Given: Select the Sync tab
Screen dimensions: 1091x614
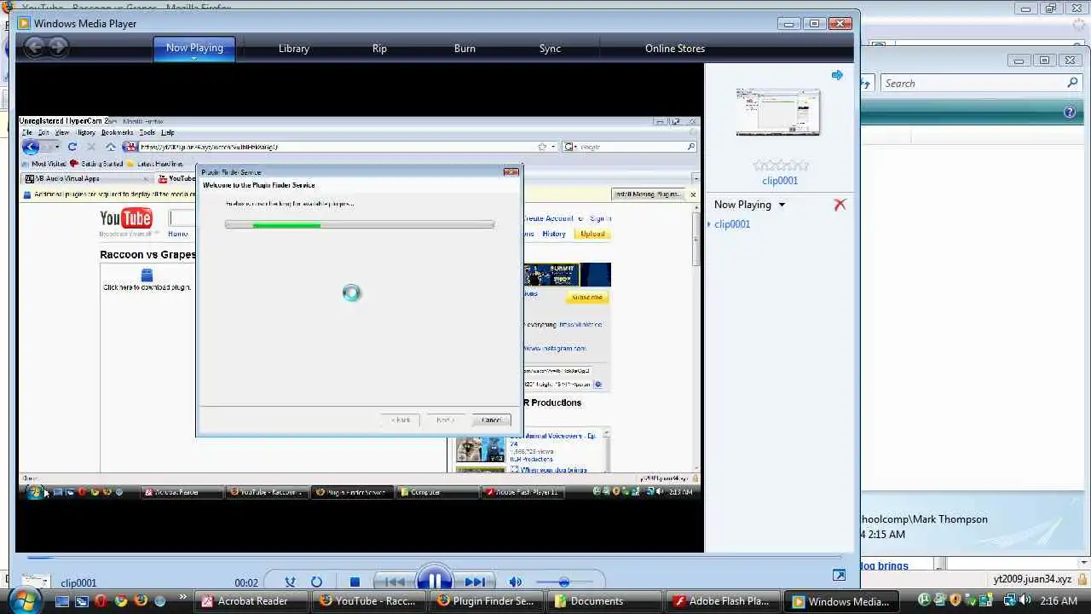Looking at the screenshot, I should tap(550, 49).
